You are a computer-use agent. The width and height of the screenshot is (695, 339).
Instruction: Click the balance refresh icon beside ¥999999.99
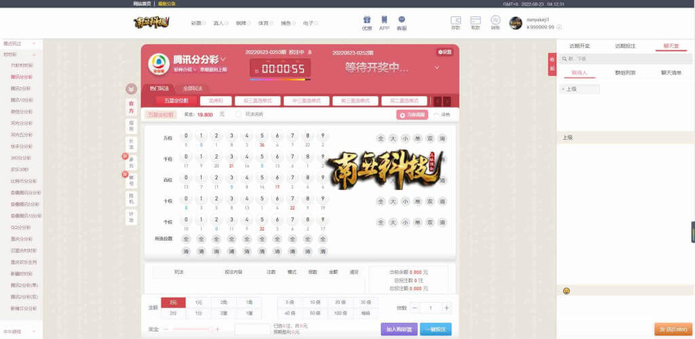(x=559, y=27)
